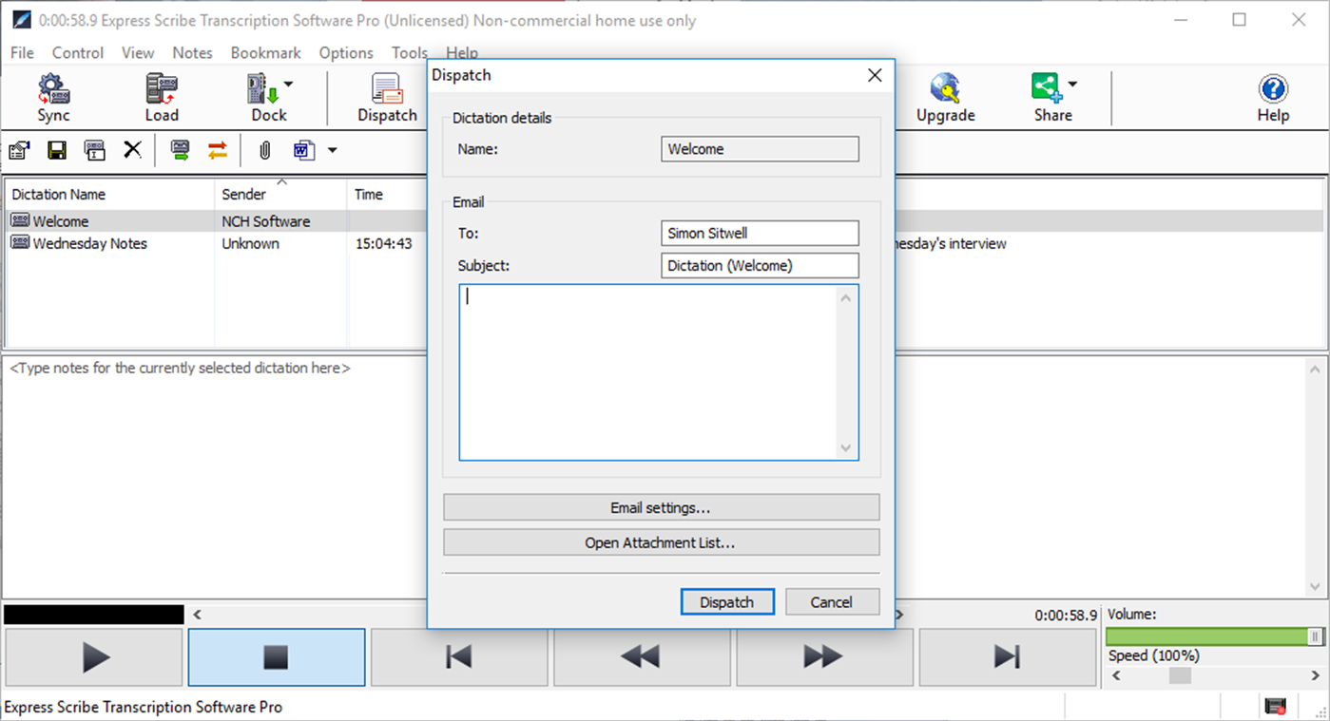1330x721 pixels.
Task: Click the Email settings button
Action: coord(661,506)
